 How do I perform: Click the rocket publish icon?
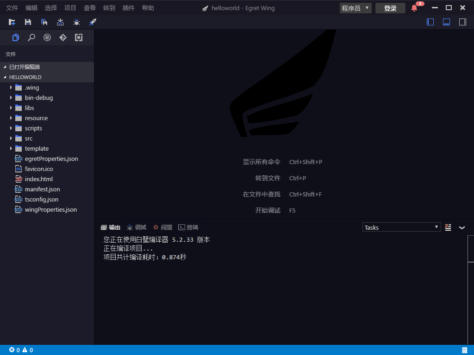[93, 22]
